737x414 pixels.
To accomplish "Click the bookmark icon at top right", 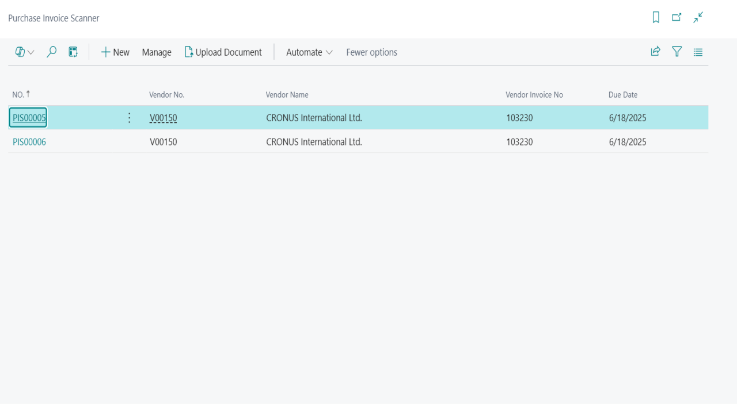I will (x=656, y=18).
